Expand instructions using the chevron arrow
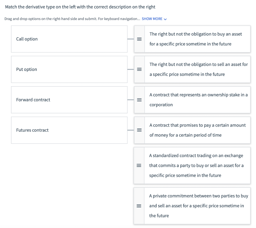This screenshot has height=228, width=256. coord(165,19)
